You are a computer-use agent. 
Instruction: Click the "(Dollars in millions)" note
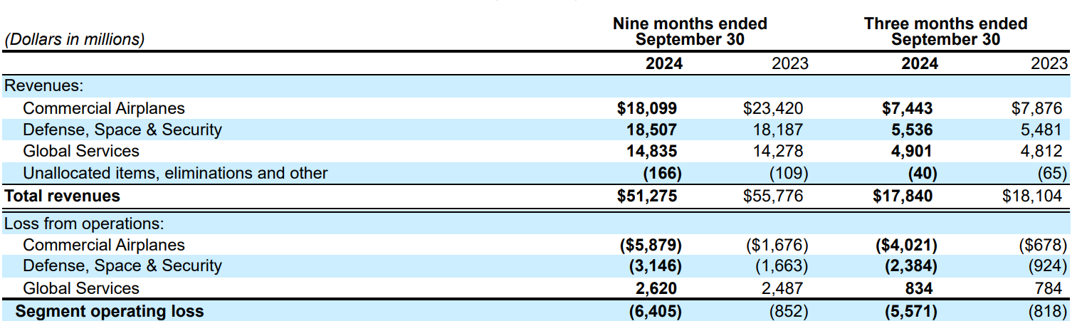coord(74,39)
